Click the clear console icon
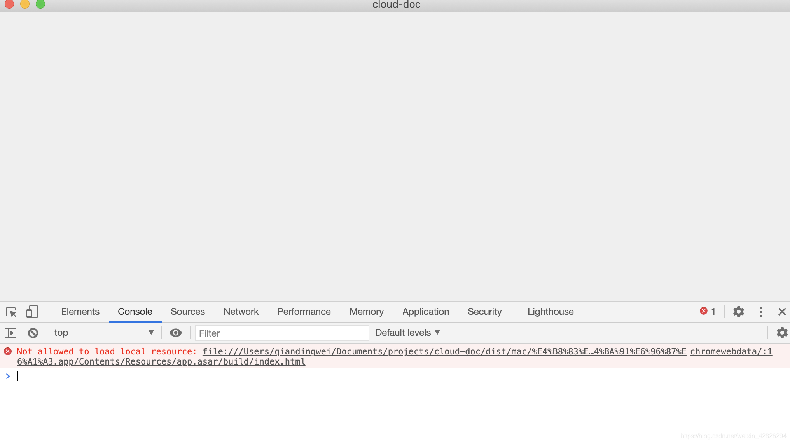 pos(33,332)
